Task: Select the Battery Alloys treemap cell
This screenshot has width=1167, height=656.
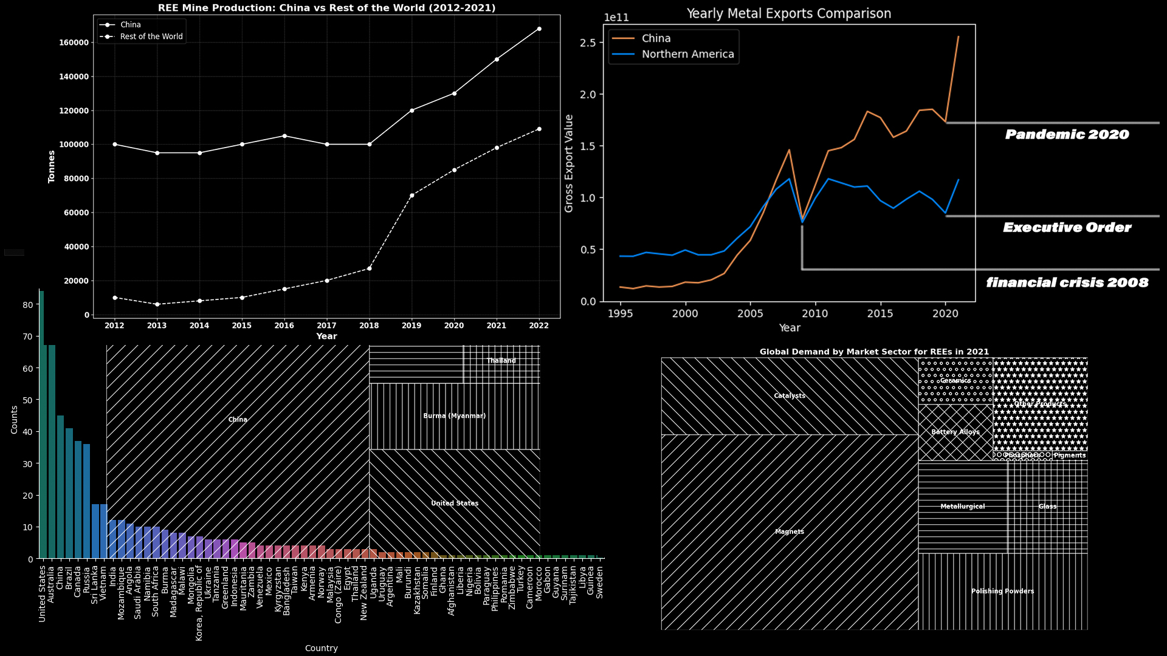Action: point(955,432)
